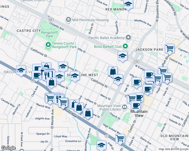Click the Marich Way street label
189x151 pixels.
coord(43,106)
